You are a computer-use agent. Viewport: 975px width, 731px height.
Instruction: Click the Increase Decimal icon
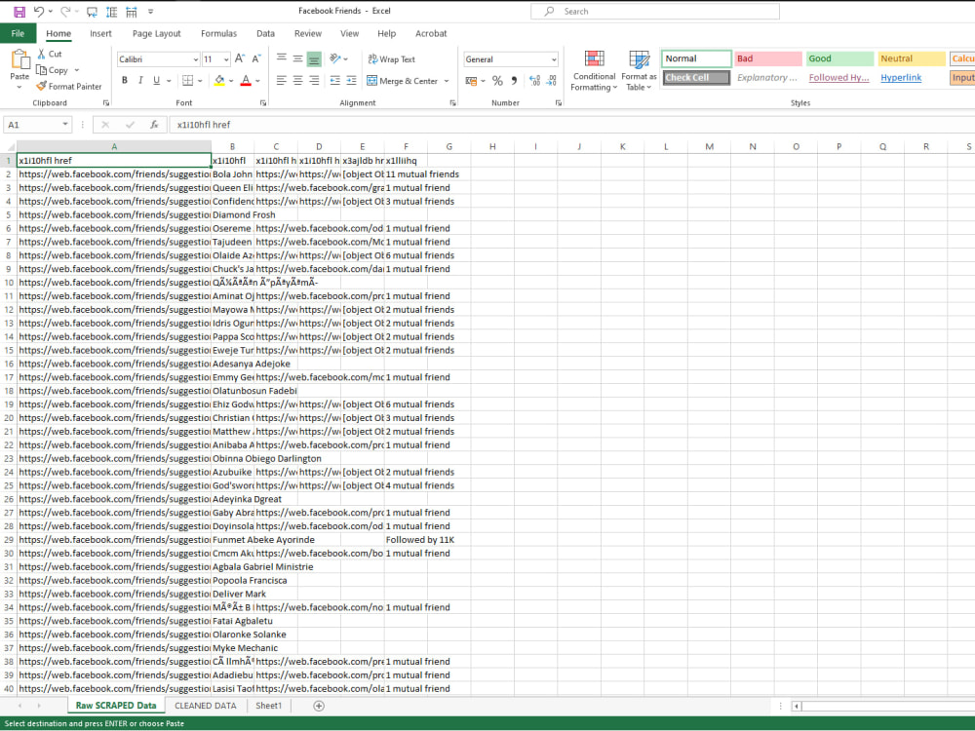534,81
